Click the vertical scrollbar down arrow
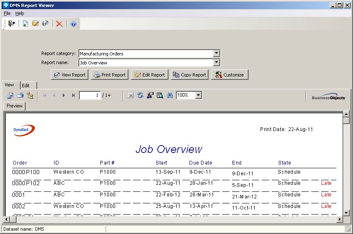353x234 pixels. (x=346, y=213)
